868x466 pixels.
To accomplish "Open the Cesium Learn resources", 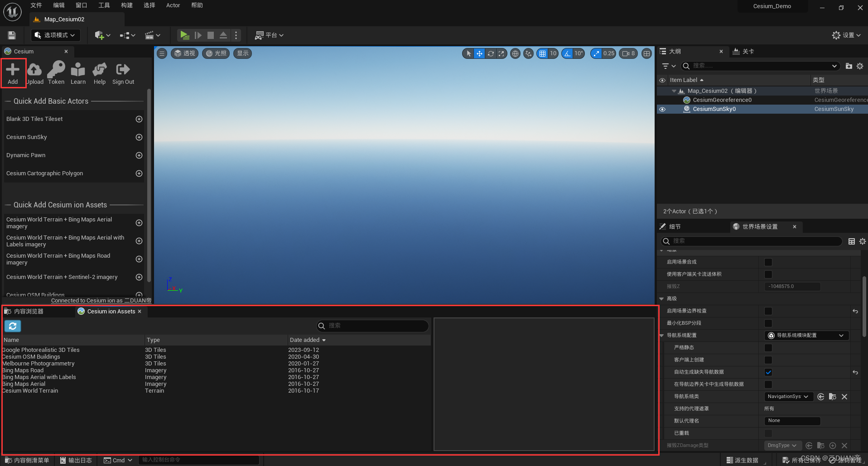I will (x=78, y=73).
